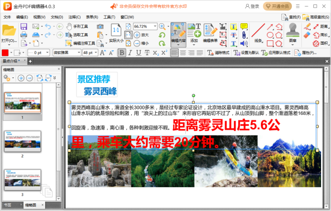Select the 面积 area measure tool

pos(321,44)
